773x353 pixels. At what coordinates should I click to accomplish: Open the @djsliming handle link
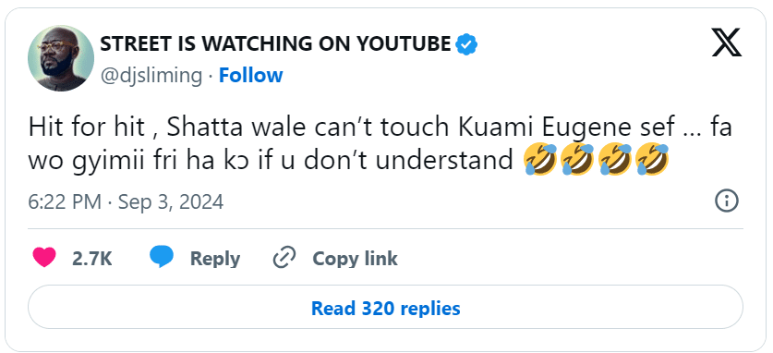(151, 76)
